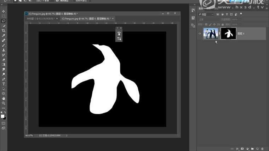269x151 pixels.
Task: Switch to the Paths panel tab
Action: tap(216, 8)
